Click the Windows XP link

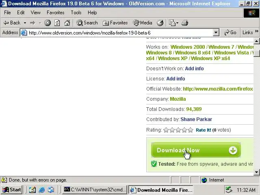pos(173,58)
